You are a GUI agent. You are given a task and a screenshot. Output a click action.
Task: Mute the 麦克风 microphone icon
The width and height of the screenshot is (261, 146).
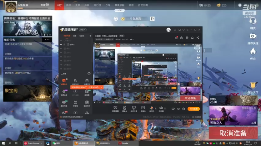pos(152,108)
